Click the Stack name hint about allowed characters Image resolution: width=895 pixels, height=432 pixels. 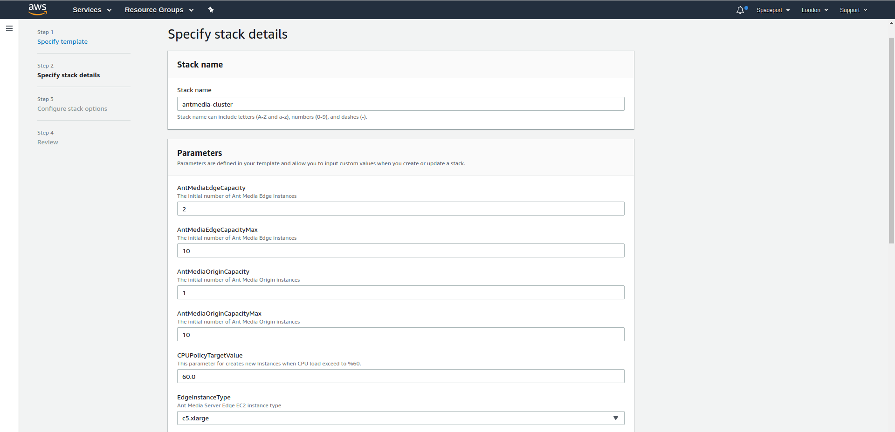[272, 117]
